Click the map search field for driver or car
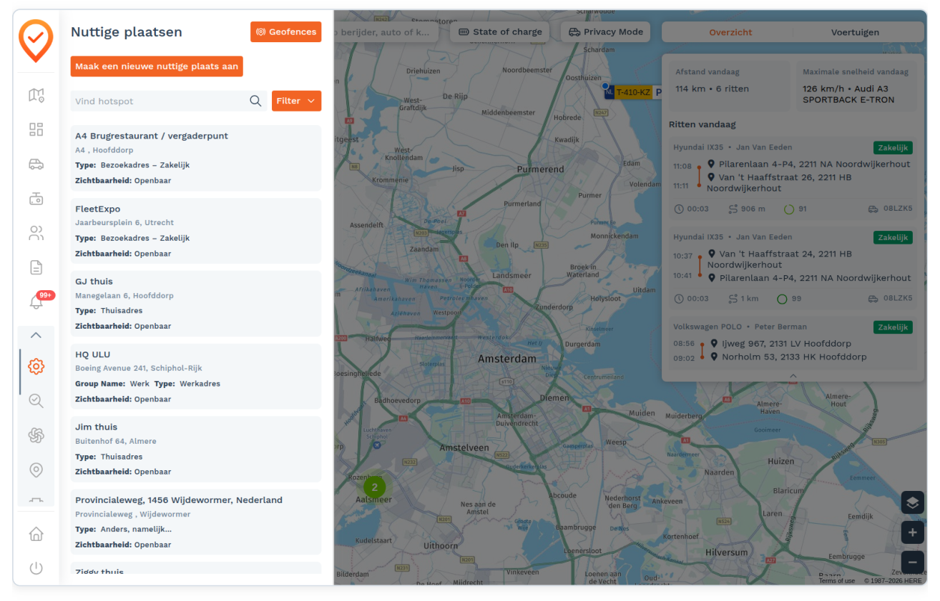Viewport: 940px width, 601px height. (386, 32)
